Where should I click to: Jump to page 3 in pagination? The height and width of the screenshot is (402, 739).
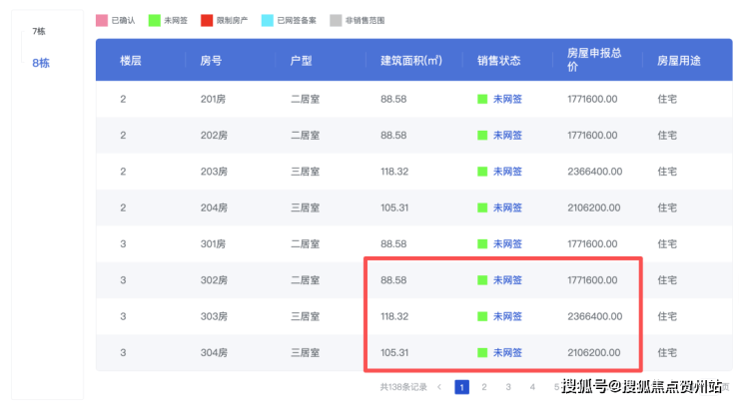[508, 387]
